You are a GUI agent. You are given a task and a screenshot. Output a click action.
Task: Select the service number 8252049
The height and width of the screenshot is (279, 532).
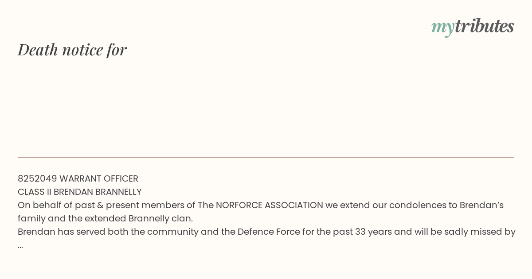(37, 178)
